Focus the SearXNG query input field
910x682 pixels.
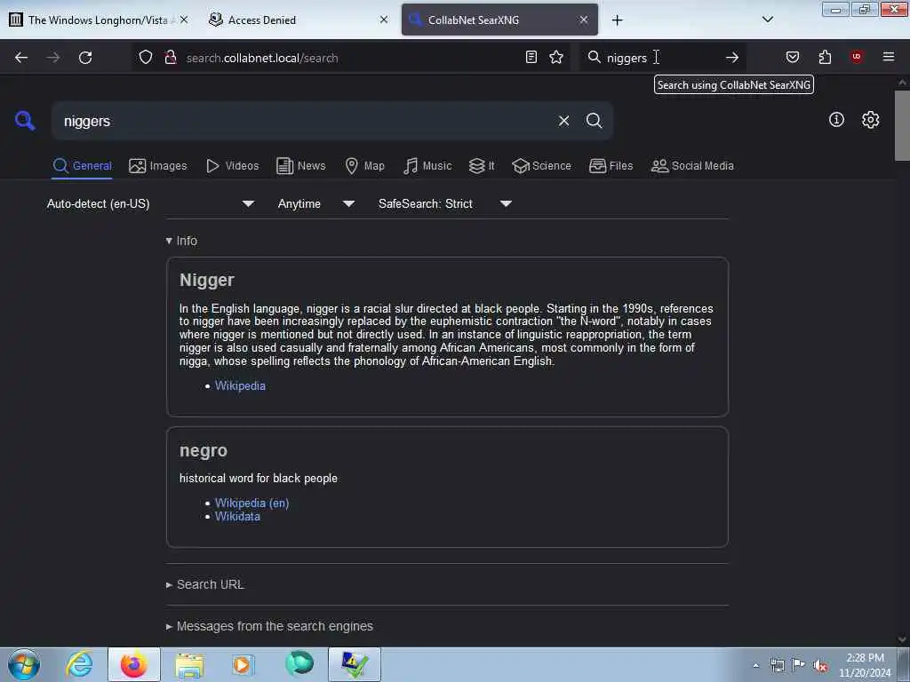[305, 121]
